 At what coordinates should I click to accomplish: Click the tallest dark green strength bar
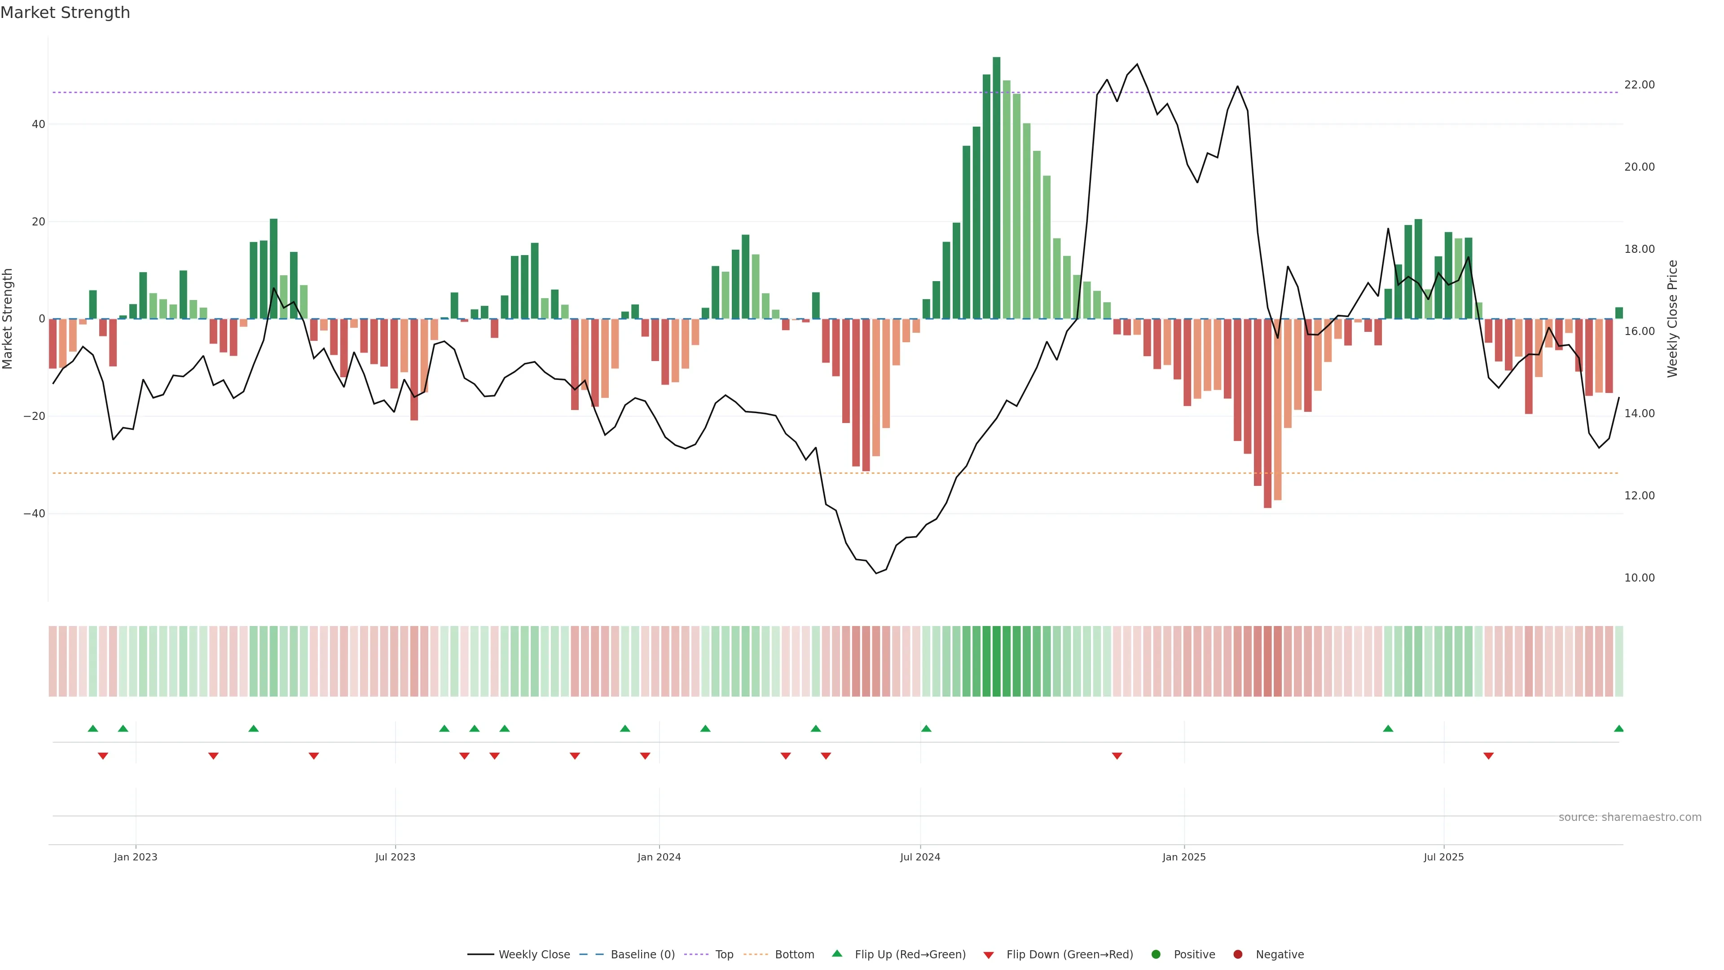(x=997, y=187)
